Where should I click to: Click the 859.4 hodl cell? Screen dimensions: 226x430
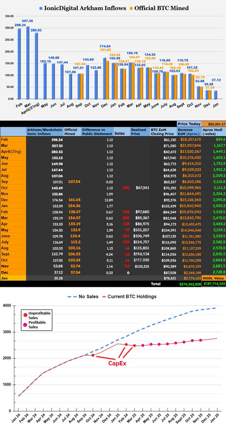[x=220, y=140]
